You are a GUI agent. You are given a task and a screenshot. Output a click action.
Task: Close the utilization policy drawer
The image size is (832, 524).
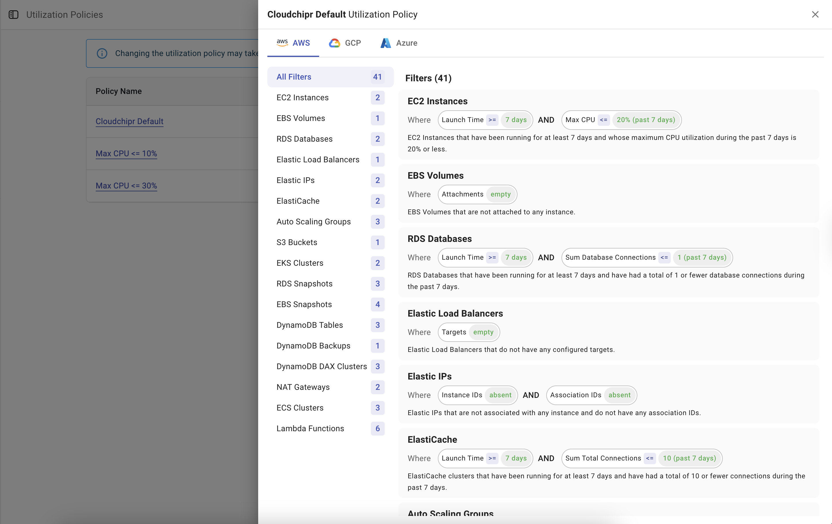tap(815, 14)
